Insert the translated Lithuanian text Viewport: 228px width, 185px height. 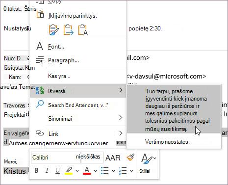[174, 109]
